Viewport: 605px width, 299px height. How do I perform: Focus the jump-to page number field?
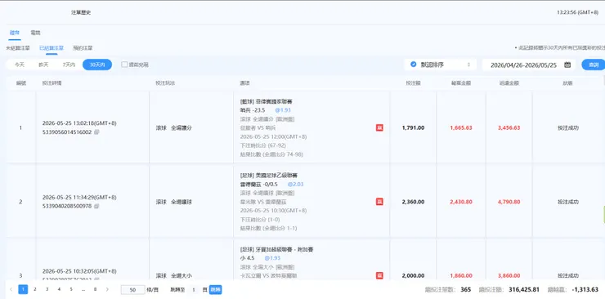tap(194, 290)
